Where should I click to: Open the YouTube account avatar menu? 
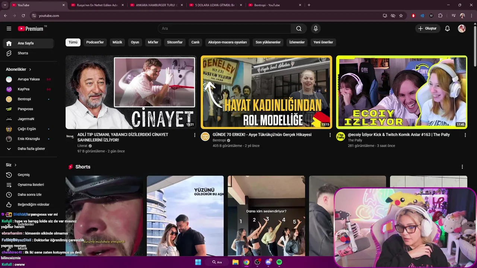point(462,29)
